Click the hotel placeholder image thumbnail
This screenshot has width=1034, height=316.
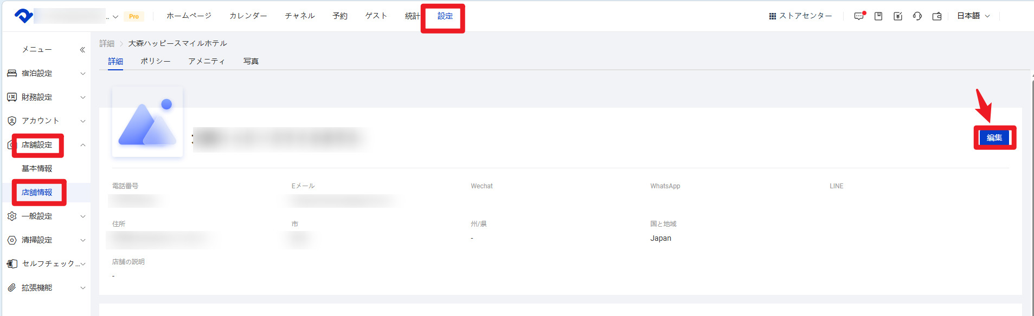[147, 122]
